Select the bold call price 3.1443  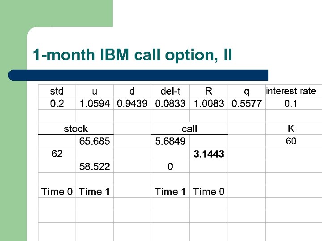coord(208,154)
